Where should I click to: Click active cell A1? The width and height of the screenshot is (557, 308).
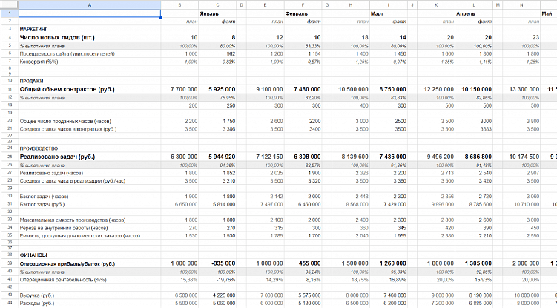90,13
